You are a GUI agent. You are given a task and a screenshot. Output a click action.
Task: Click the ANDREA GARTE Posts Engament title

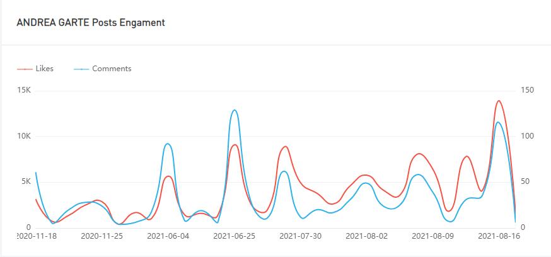91,23
